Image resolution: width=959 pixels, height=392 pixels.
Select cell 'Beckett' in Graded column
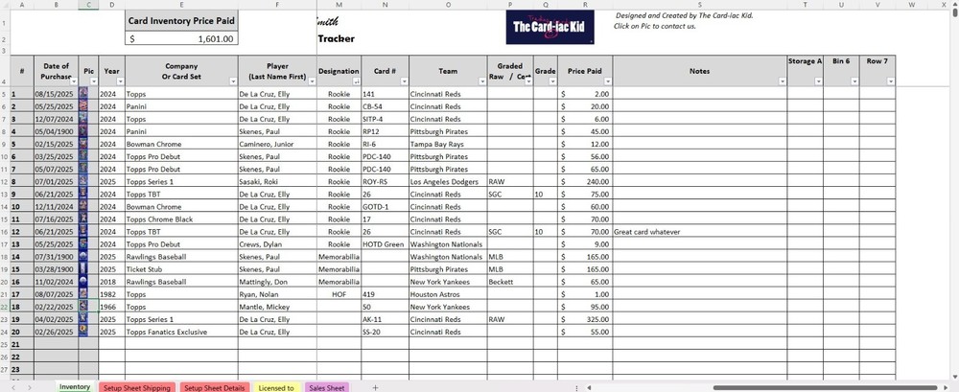(510, 282)
